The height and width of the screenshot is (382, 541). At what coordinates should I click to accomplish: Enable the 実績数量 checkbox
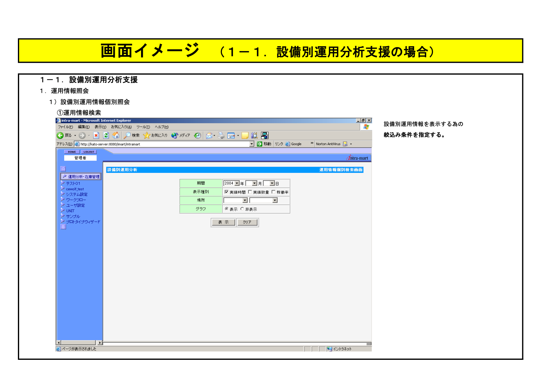point(250,192)
